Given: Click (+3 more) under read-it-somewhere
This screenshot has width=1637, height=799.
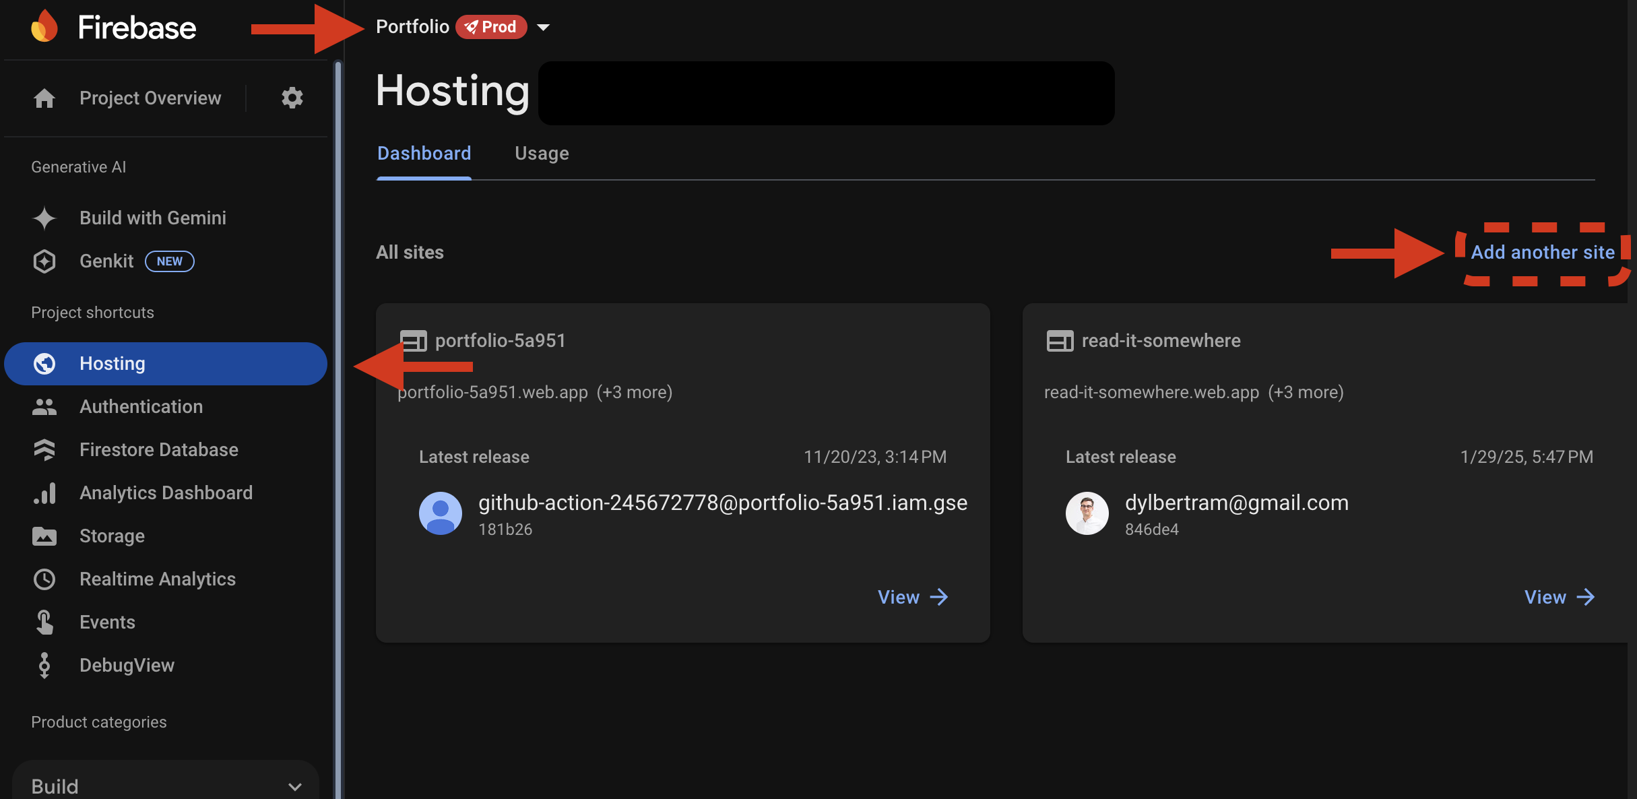Looking at the screenshot, I should click(x=1306, y=392).
